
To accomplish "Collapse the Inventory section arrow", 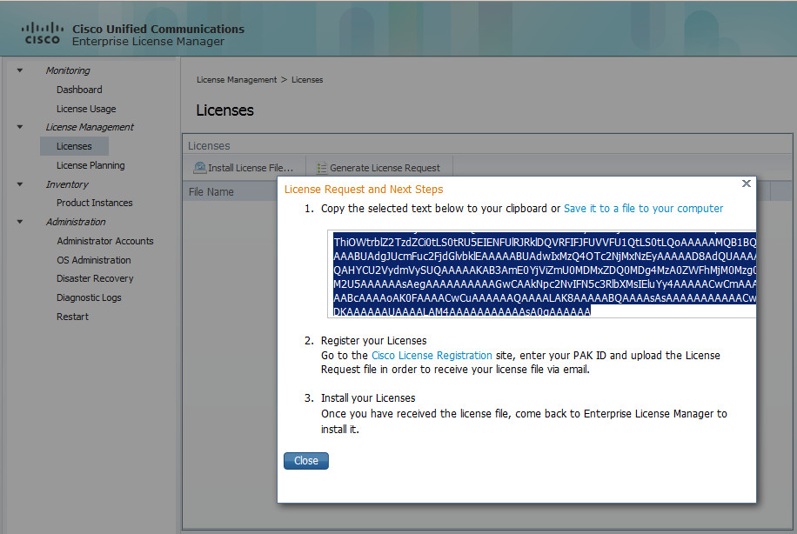I will click(x=20, y=184).
